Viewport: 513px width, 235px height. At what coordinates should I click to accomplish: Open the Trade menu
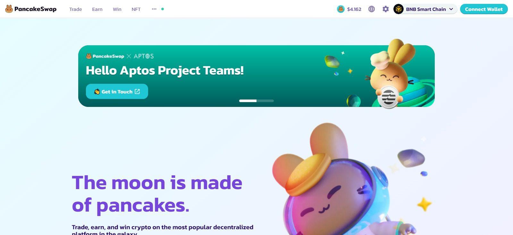click(x=76, y=9)
